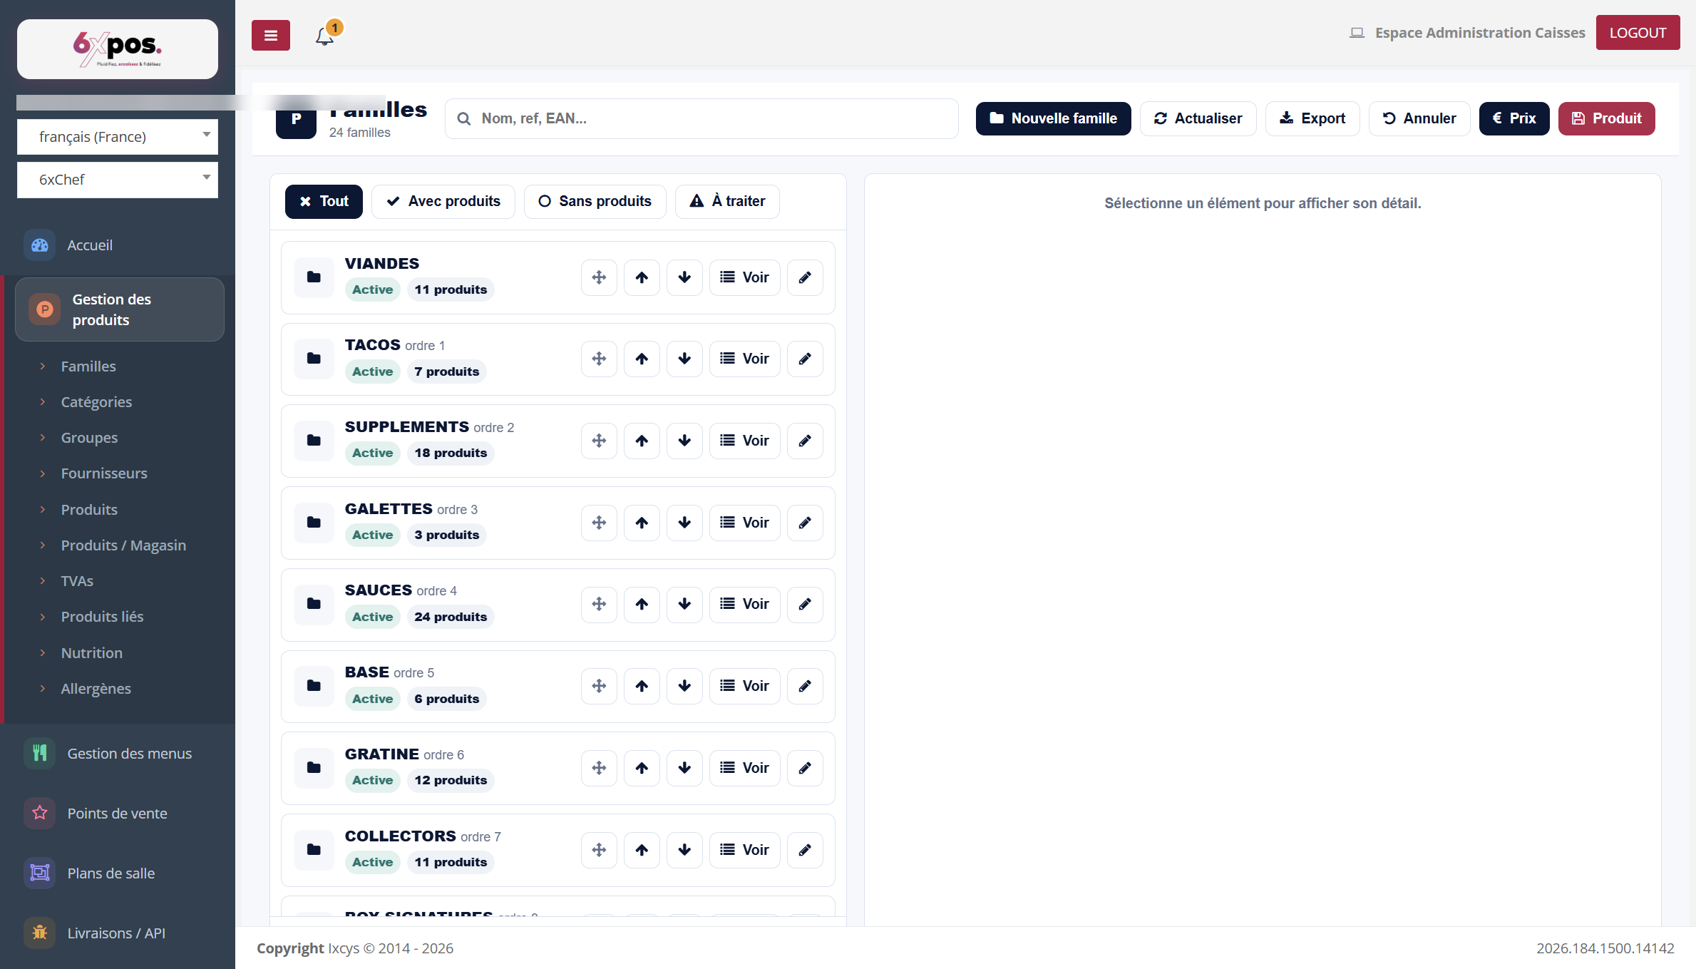Open Groupes submenu item

(x=89, y=438)
